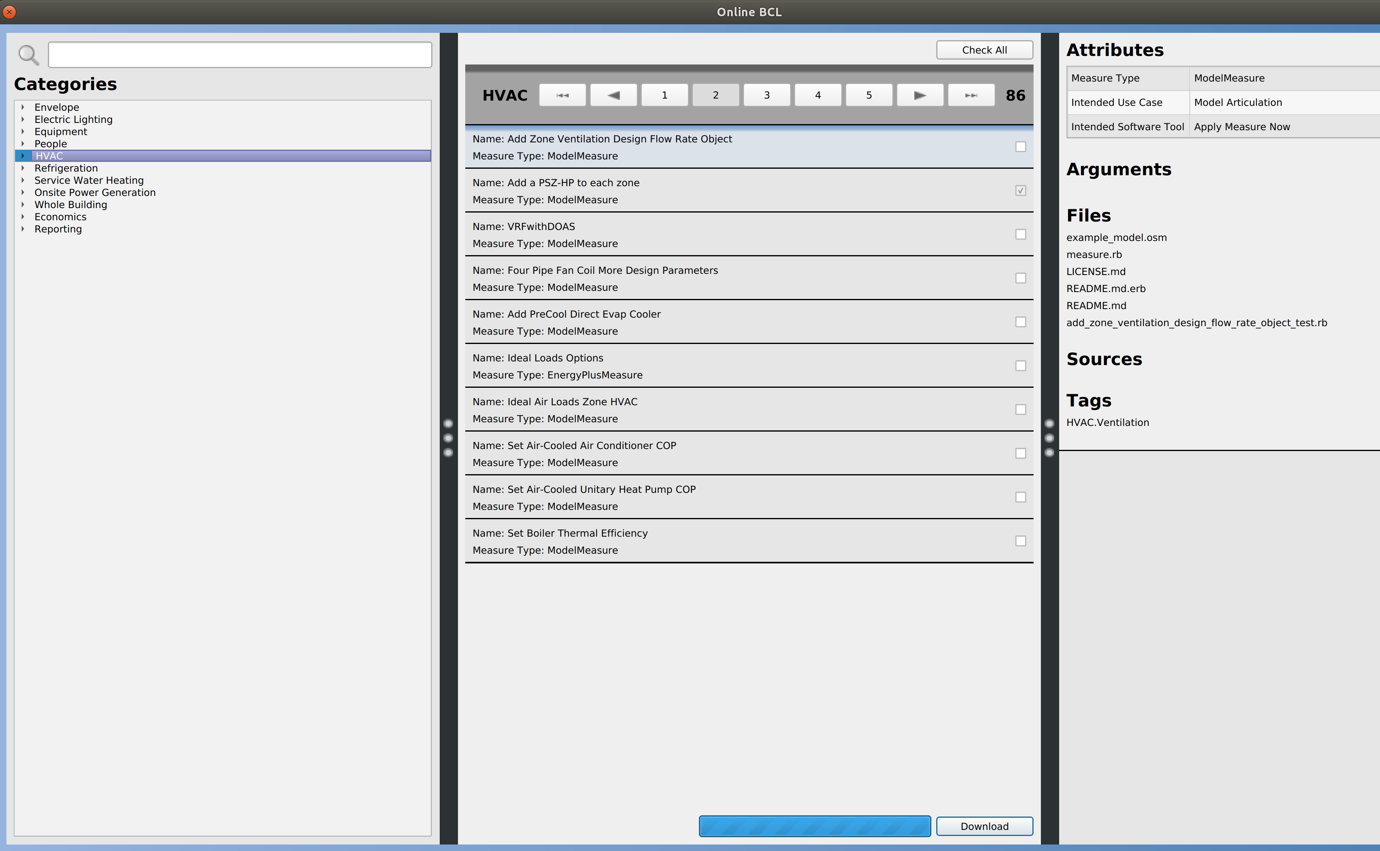Go to previous page arrow icon
This screenshot has width=1380, height=851.
tap(613, 95)
